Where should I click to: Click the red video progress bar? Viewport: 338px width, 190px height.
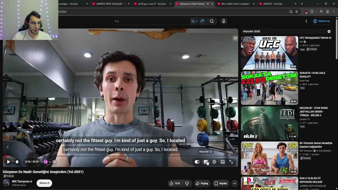120,156
